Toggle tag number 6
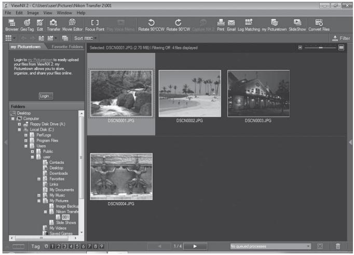Image resolution: width=354 pixels, height=255 pixels. pyautogui.click(x=83, y=246)
